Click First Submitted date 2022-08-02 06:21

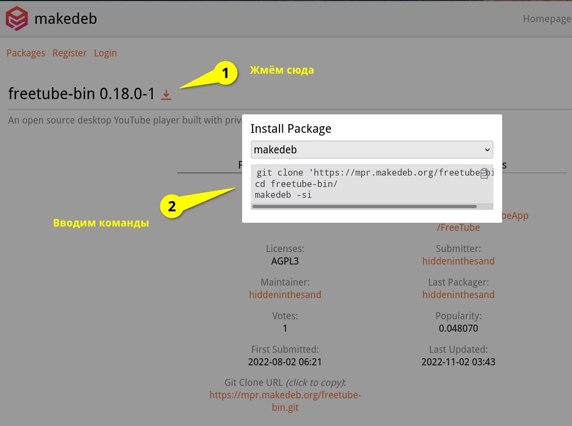pyautogui.click(x=285, y=362)
